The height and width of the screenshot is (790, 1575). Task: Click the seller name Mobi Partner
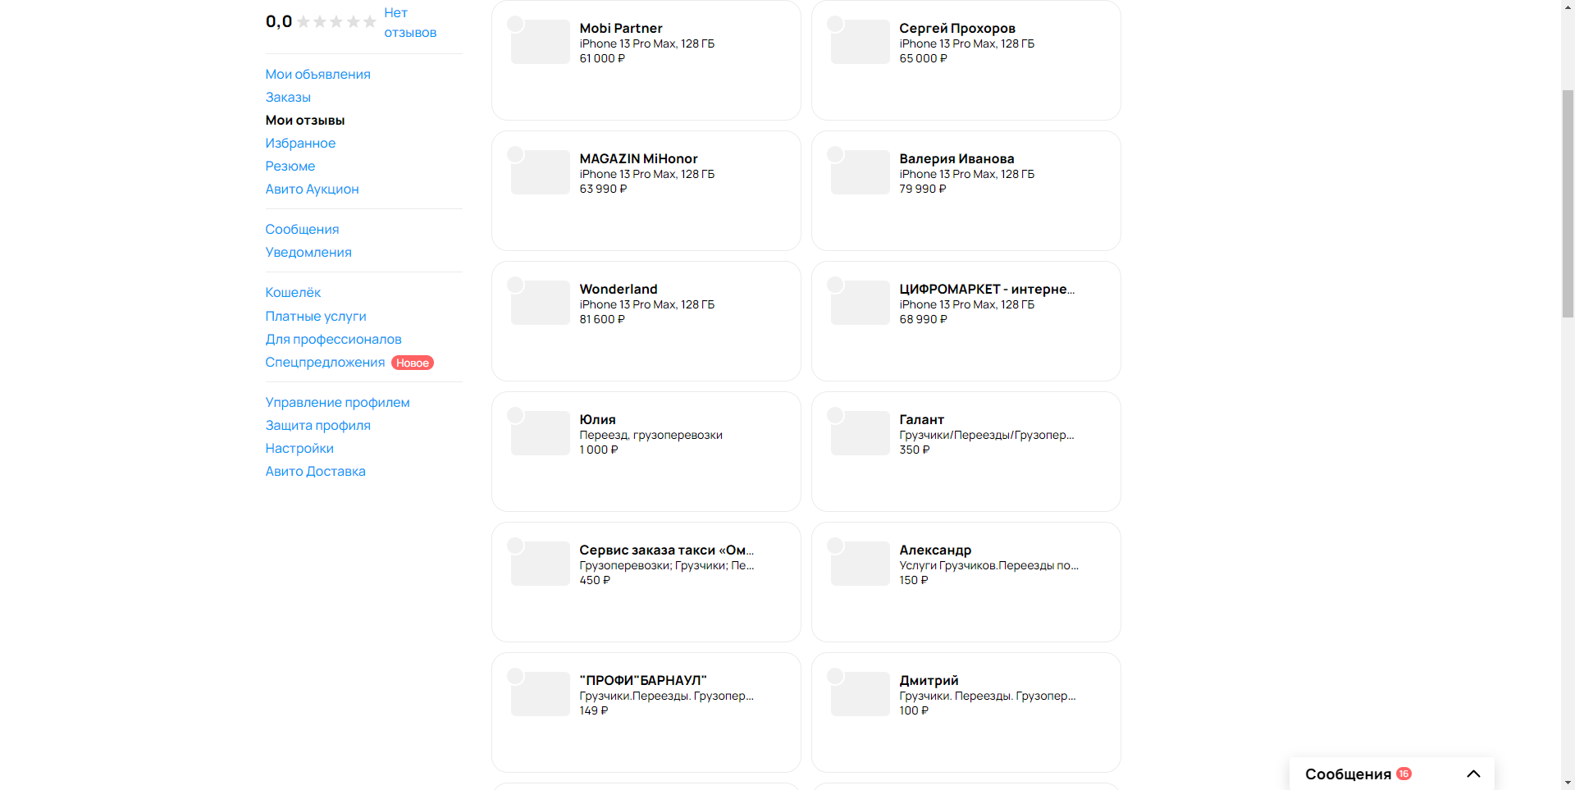pyautogui.click(x=621, y=29)
